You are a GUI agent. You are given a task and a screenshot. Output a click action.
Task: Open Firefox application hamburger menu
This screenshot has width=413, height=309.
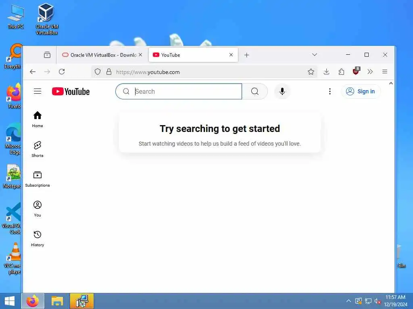[384, 72]
